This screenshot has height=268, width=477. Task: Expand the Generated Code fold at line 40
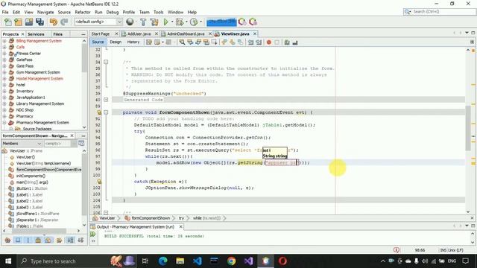(106, 100)
